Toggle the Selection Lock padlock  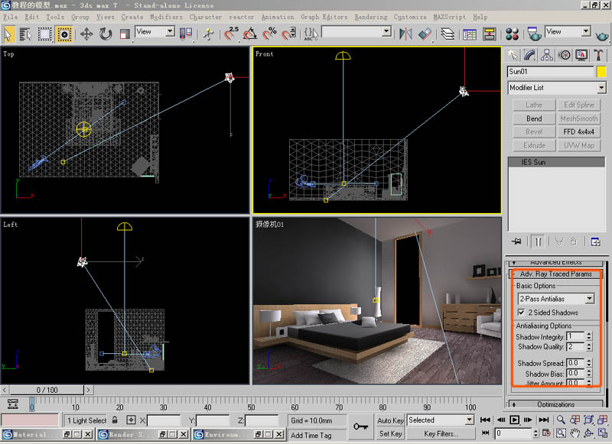pyautogui.click(x=115, y=420)
